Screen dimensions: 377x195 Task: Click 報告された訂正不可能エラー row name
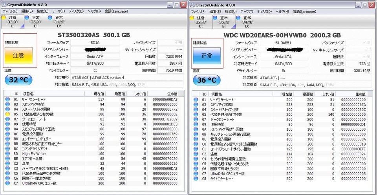click(42, 144)
